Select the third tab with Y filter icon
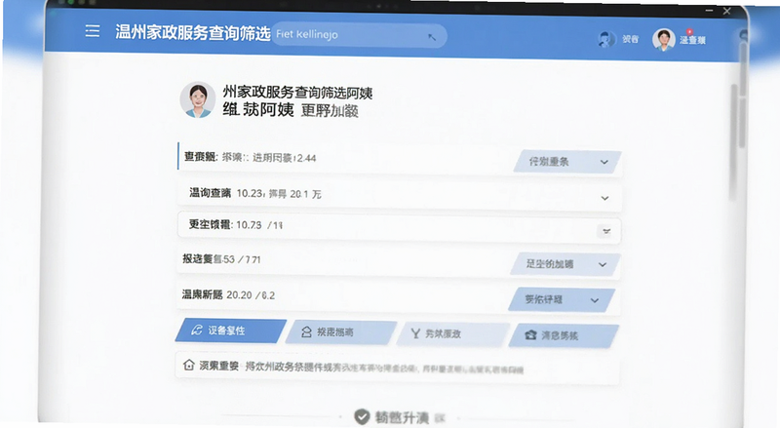 (x=452, y=333)
